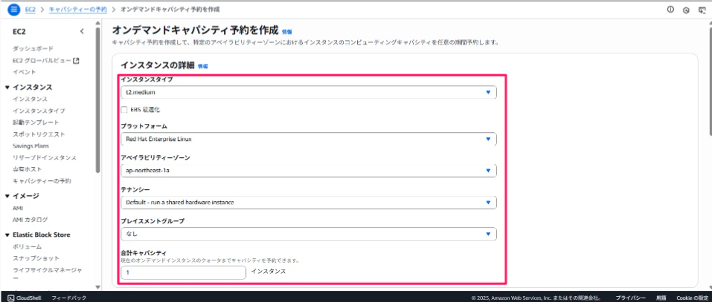Open the platform dropdown Red Hat Enterprise Linux
712x302 pixels.
pyautogui.click(x=309, y=139)
